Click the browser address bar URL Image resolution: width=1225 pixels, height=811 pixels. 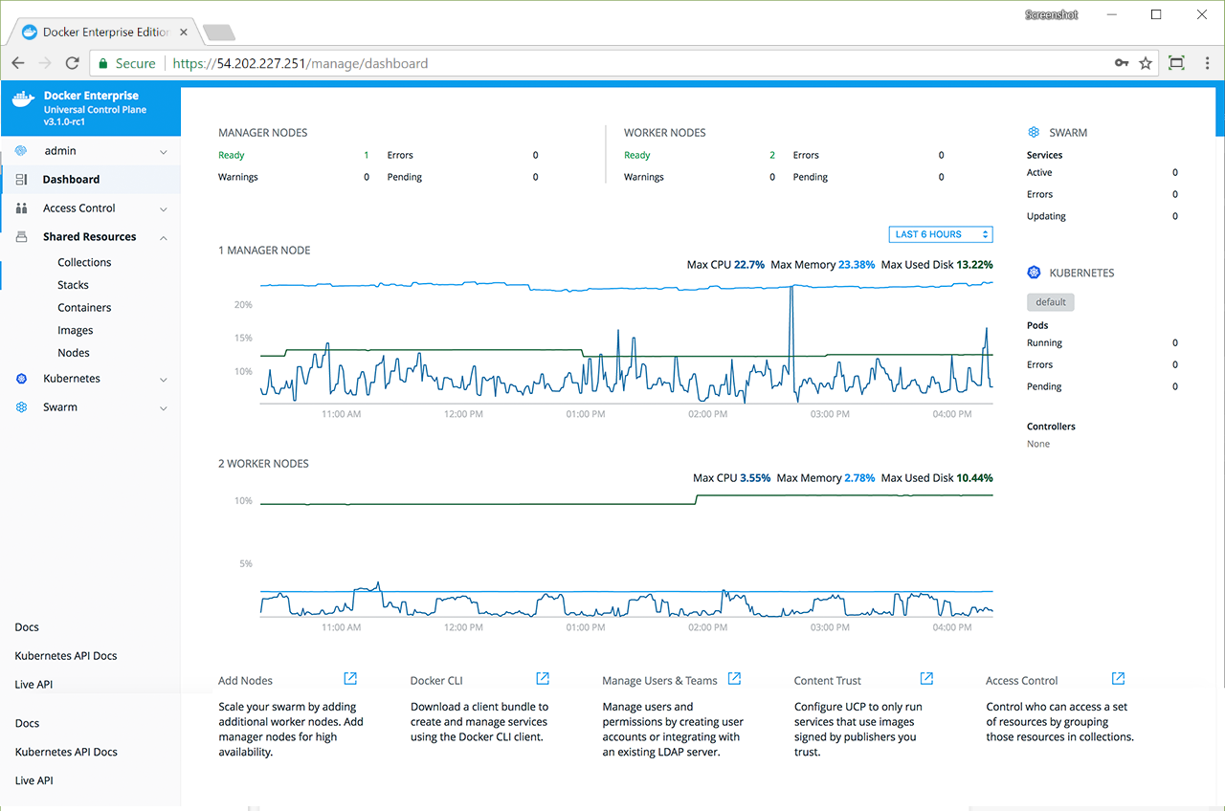[300, 64]
